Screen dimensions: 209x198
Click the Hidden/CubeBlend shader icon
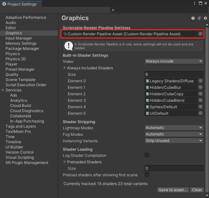coord(147,100)
